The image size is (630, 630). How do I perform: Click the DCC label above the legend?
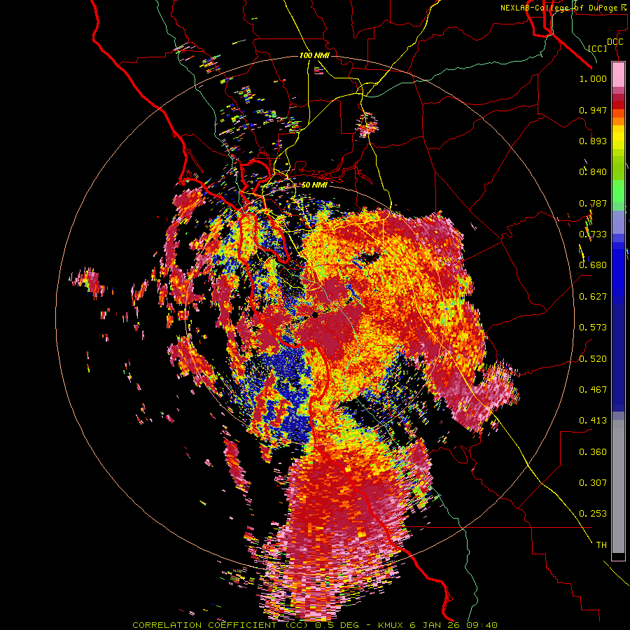pyautogui.click(x=615, y=42)
